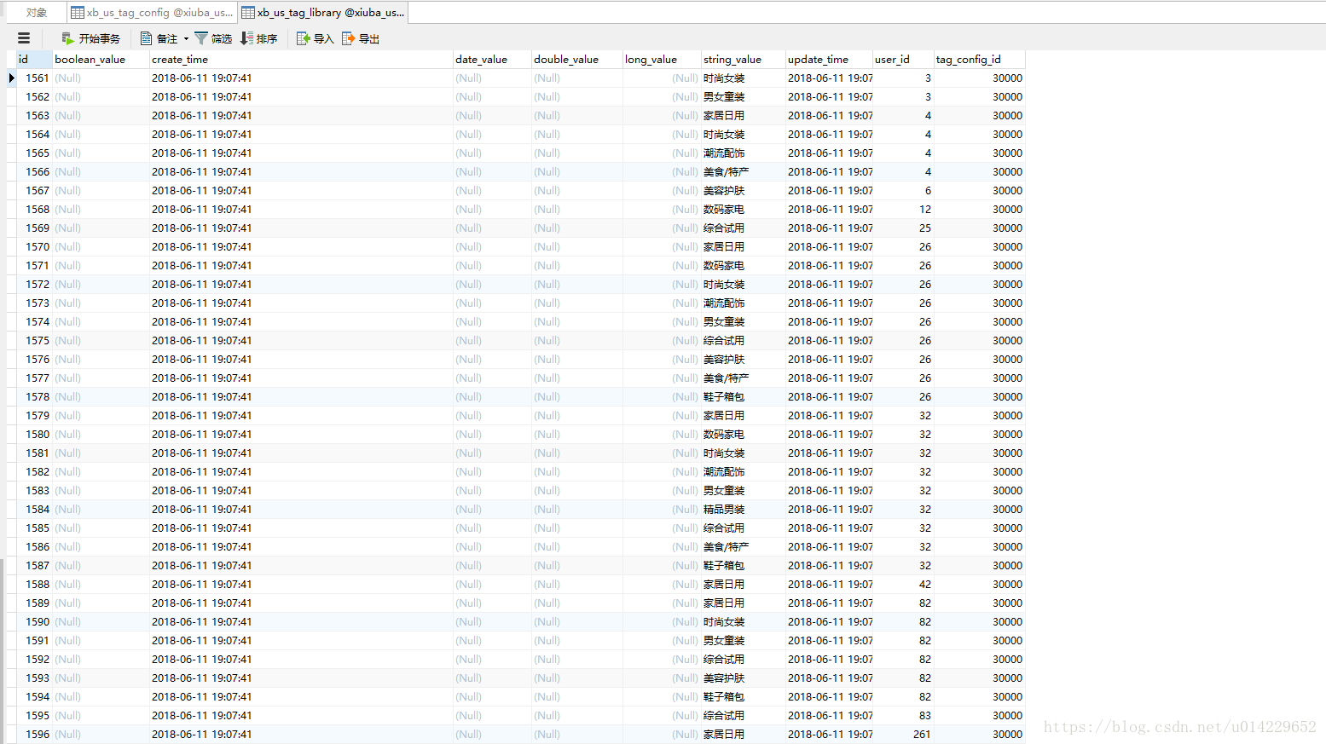Select row header of row 1580

click(x=11, y=435)
